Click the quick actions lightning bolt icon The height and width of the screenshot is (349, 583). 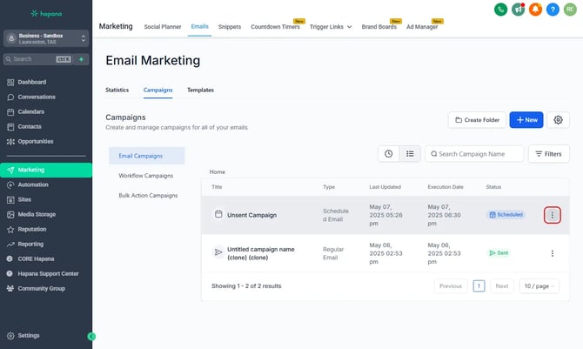pos(82,59)
